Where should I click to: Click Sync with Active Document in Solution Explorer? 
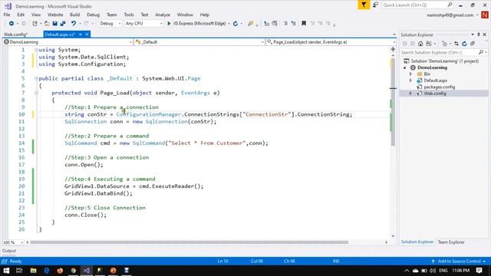click(x=456, y=44)
